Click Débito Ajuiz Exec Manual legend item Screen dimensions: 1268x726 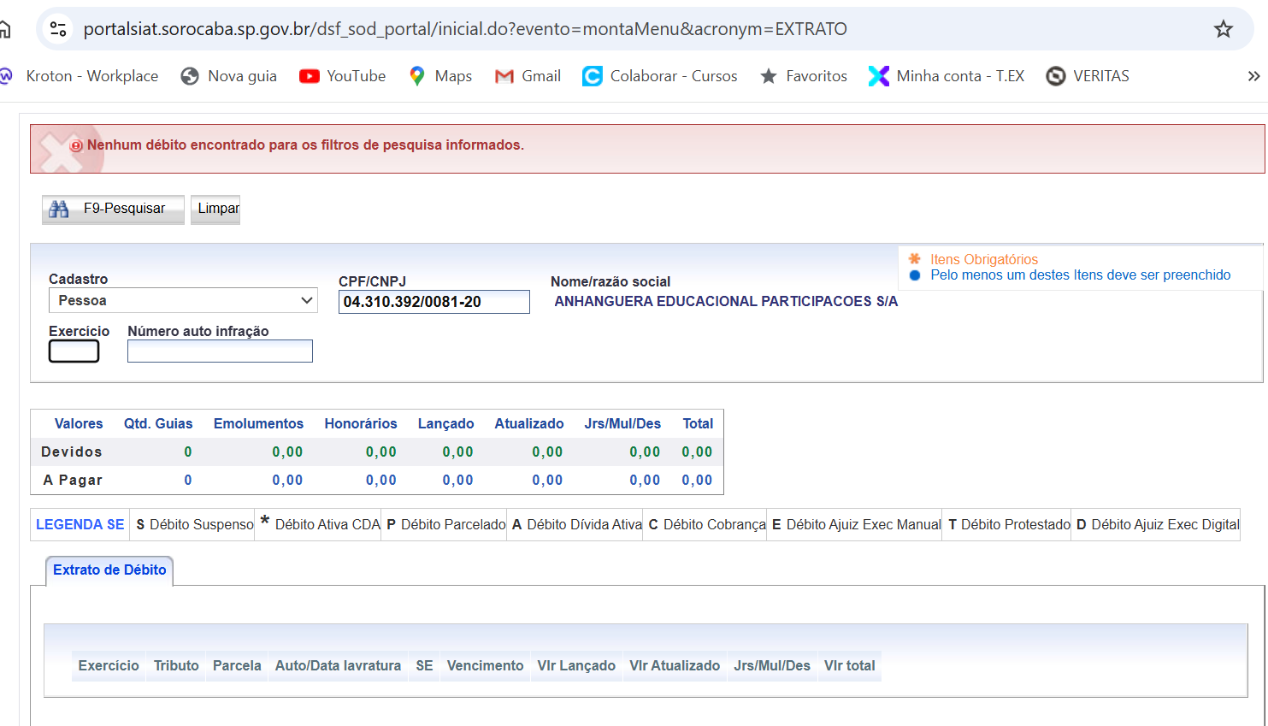(857, 525)
